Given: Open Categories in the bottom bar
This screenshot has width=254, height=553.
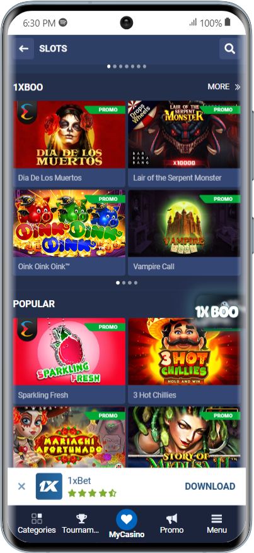Looking at the screenshot, I should tap(37, 523).
